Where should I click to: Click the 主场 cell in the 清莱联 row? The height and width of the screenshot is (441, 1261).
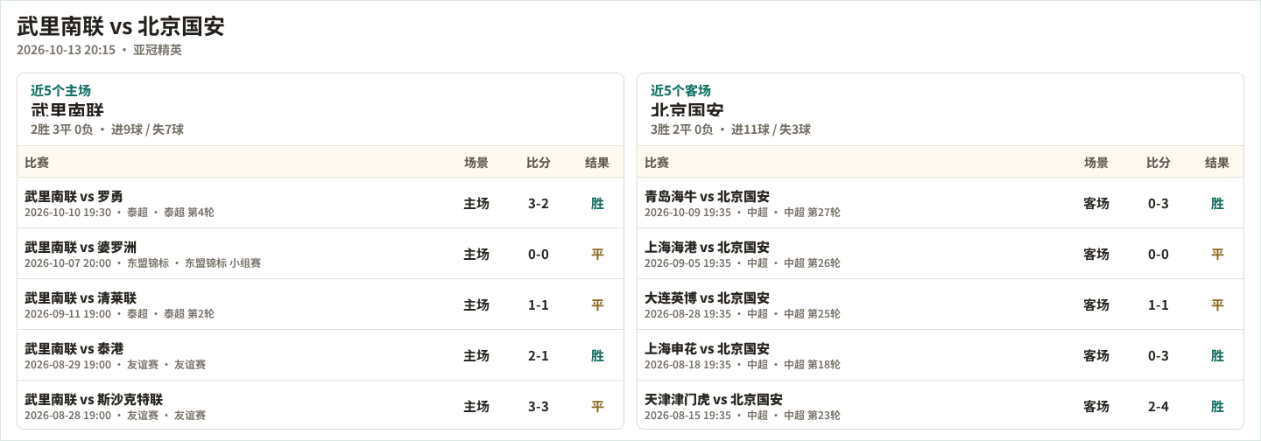pyautogui.click(x=476, y=304)
